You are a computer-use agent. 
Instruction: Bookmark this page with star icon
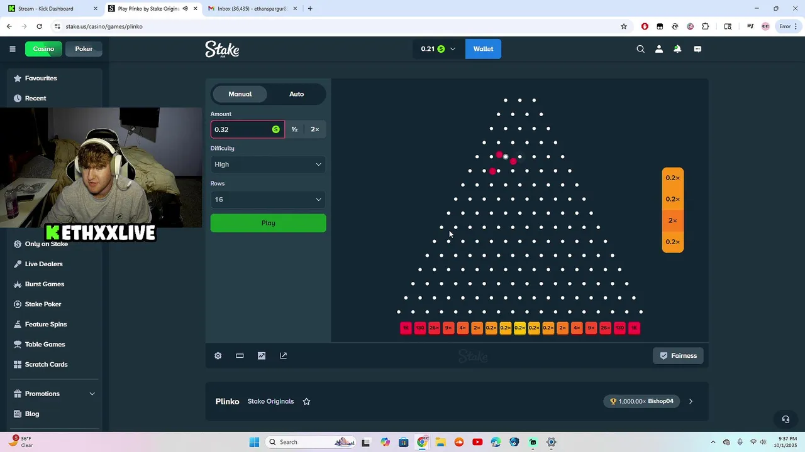624,26
